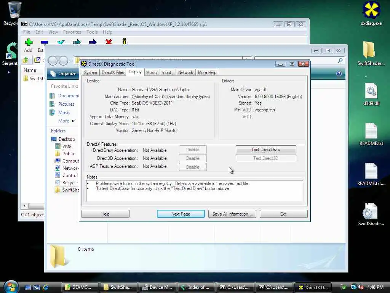Open the File menu in 7-Zip window

pos(27,32)
